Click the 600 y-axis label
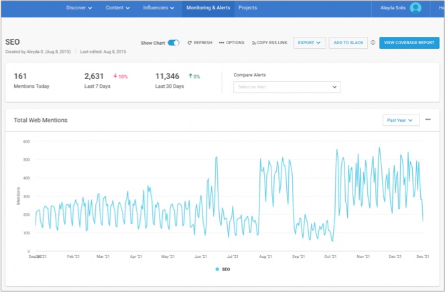Viewport: 445px width, 292px height. (x=26, y=141)
